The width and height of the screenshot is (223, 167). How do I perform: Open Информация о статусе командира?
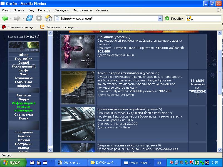tap(24, 107)
